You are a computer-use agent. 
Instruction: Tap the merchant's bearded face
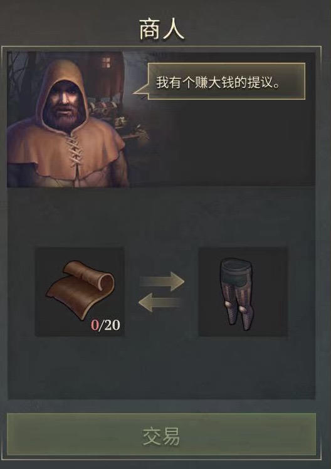(x=63, y=105)
